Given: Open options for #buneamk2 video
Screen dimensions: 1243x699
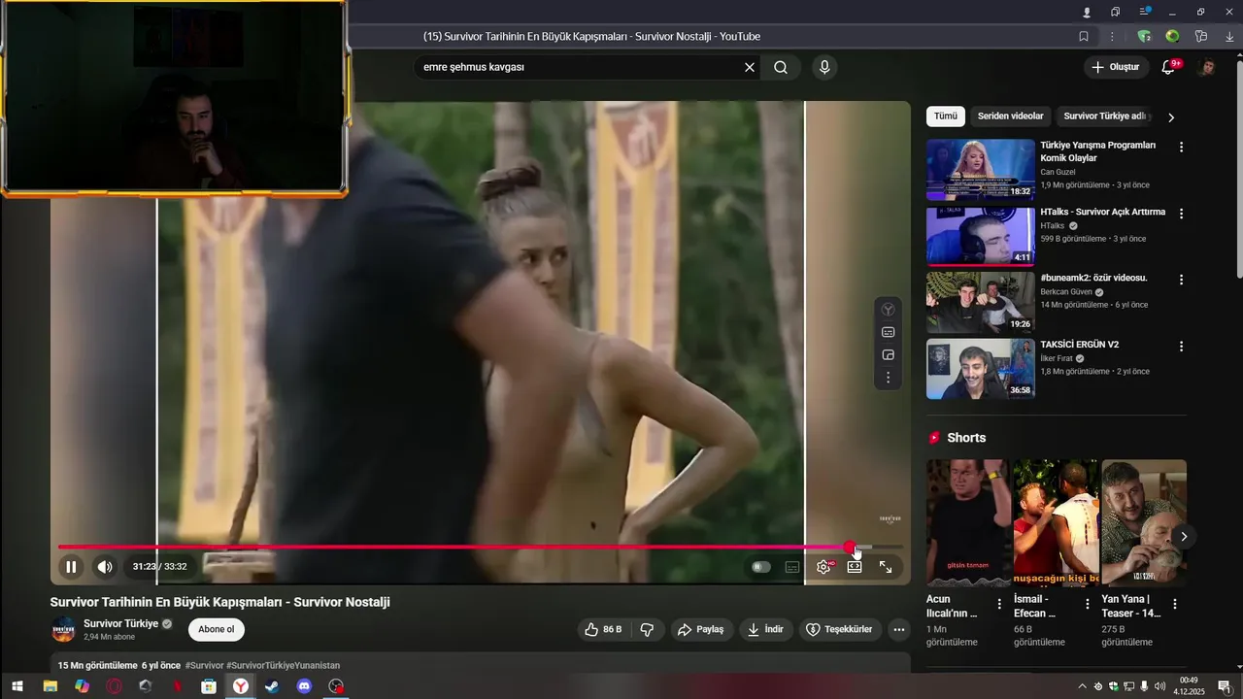Looking at the screenshot, I should (x=1181, y=280).
